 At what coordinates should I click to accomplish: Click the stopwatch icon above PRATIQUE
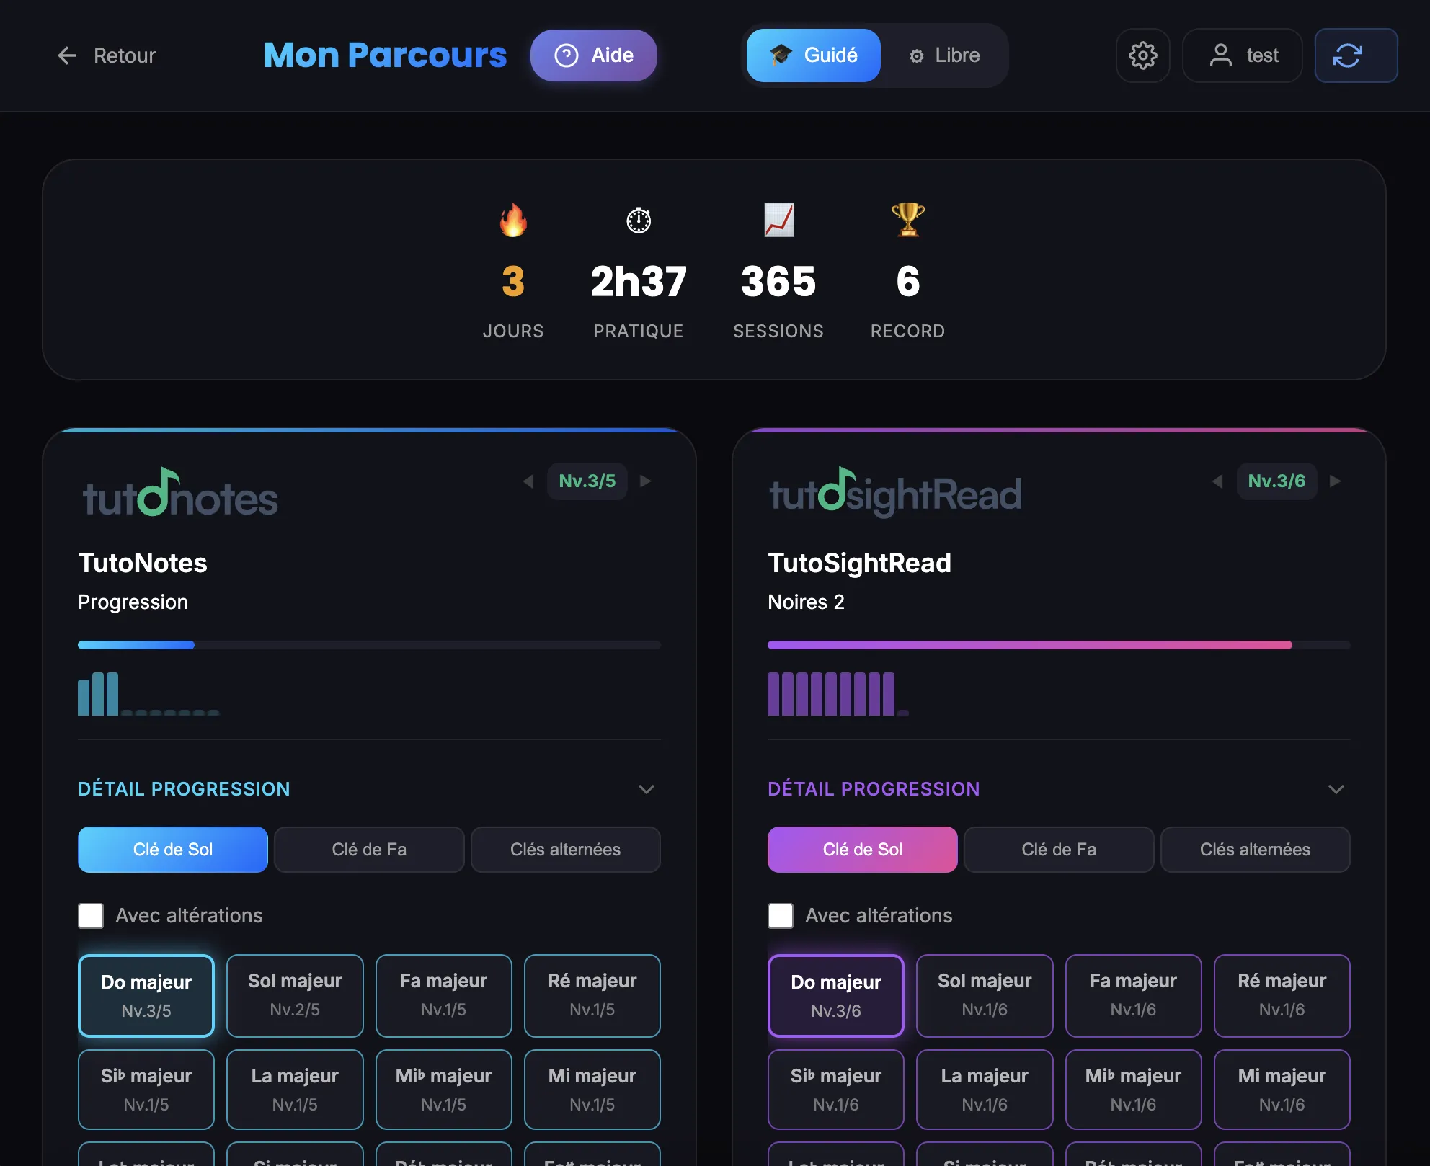[639, 220]
